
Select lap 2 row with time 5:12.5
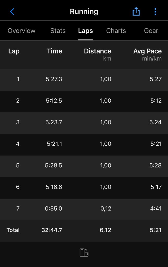click(84, 101)
